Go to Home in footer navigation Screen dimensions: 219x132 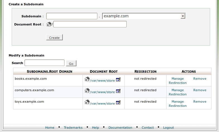50,128
